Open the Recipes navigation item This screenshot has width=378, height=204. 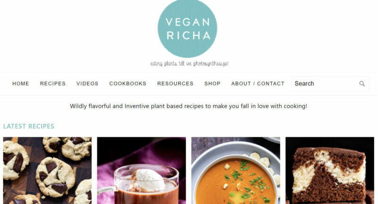[x=53, y=83]
